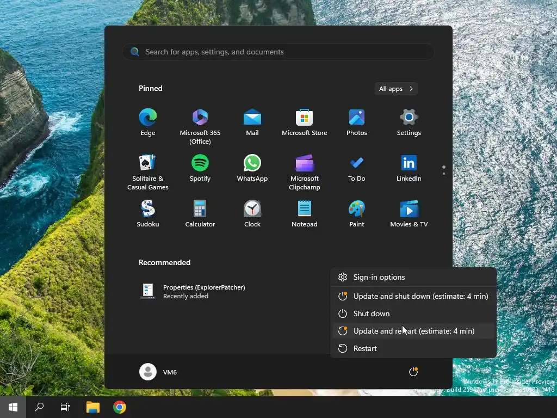Select Shut down from power menu
The width and height of the screenshot is (557, 418).
point(413,313)
